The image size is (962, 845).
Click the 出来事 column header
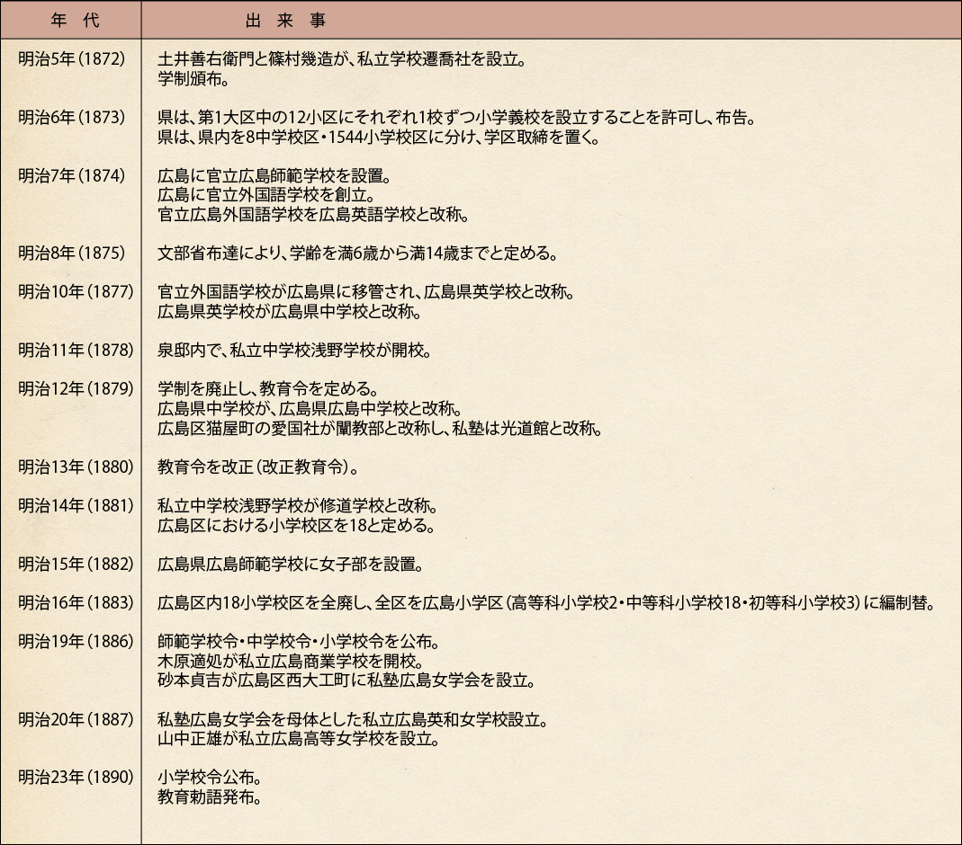pos(285,20)
